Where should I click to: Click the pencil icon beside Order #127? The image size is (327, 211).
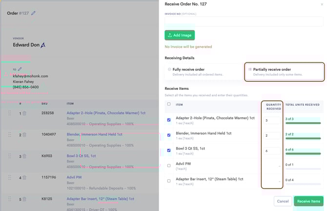pyautogui.click(x=34, y=13)
